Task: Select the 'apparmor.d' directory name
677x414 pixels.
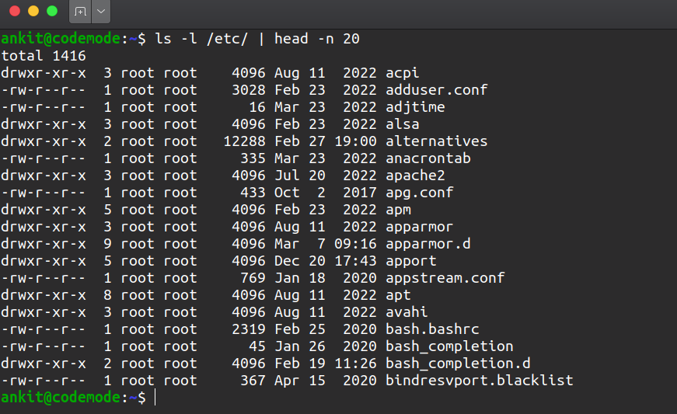Action: (x=427, y=244)
